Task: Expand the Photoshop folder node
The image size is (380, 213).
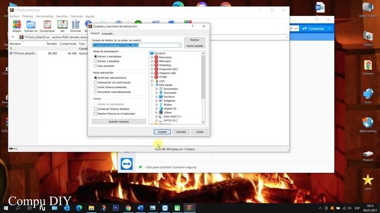Action: (152, 65)
